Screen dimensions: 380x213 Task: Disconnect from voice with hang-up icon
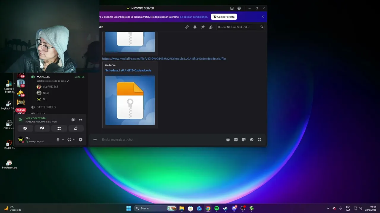(x=80, y=120)
